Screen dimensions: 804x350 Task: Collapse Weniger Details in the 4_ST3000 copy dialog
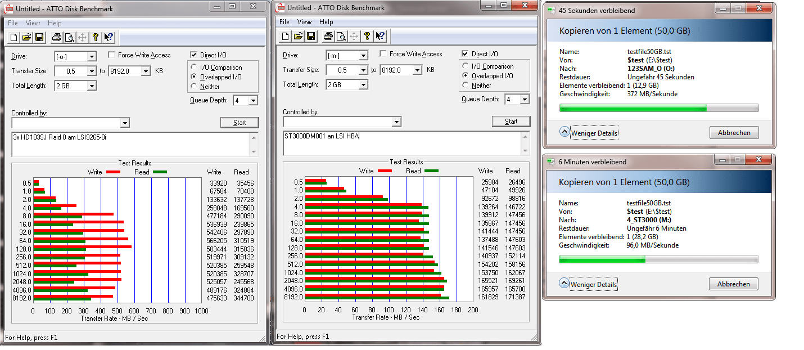tap(589, 284)
